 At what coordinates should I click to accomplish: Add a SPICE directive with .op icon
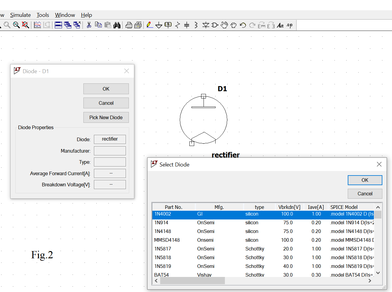coord(289,25)
